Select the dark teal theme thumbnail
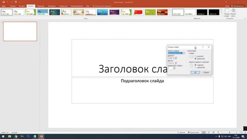Image resolution: width=247 pixels, height=139 pixels. (55, 12)
